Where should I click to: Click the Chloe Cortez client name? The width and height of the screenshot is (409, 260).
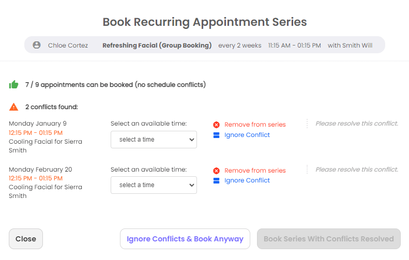pyautogui.click(x=68, y=45)
